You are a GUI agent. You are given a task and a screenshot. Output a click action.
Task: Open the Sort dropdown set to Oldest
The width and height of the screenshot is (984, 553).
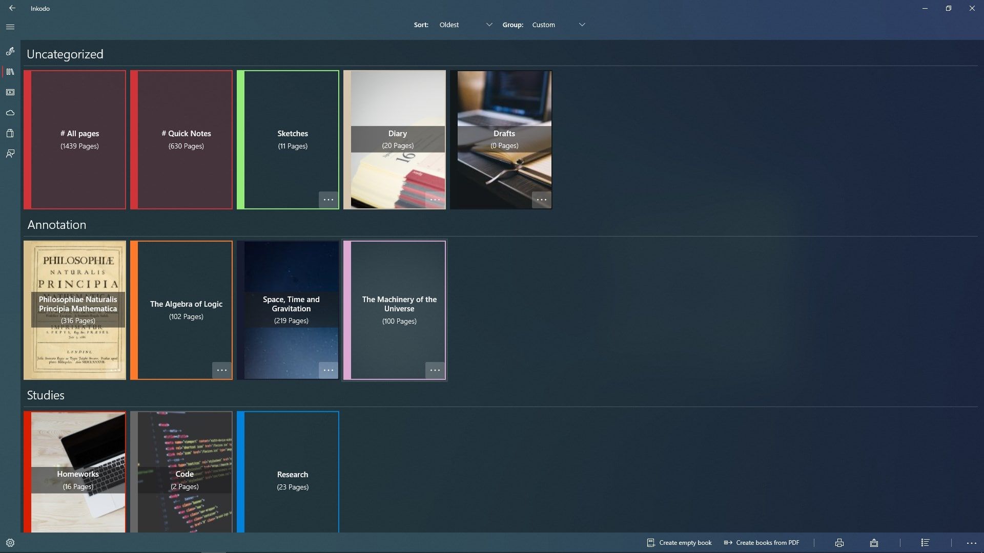[464, 24]
